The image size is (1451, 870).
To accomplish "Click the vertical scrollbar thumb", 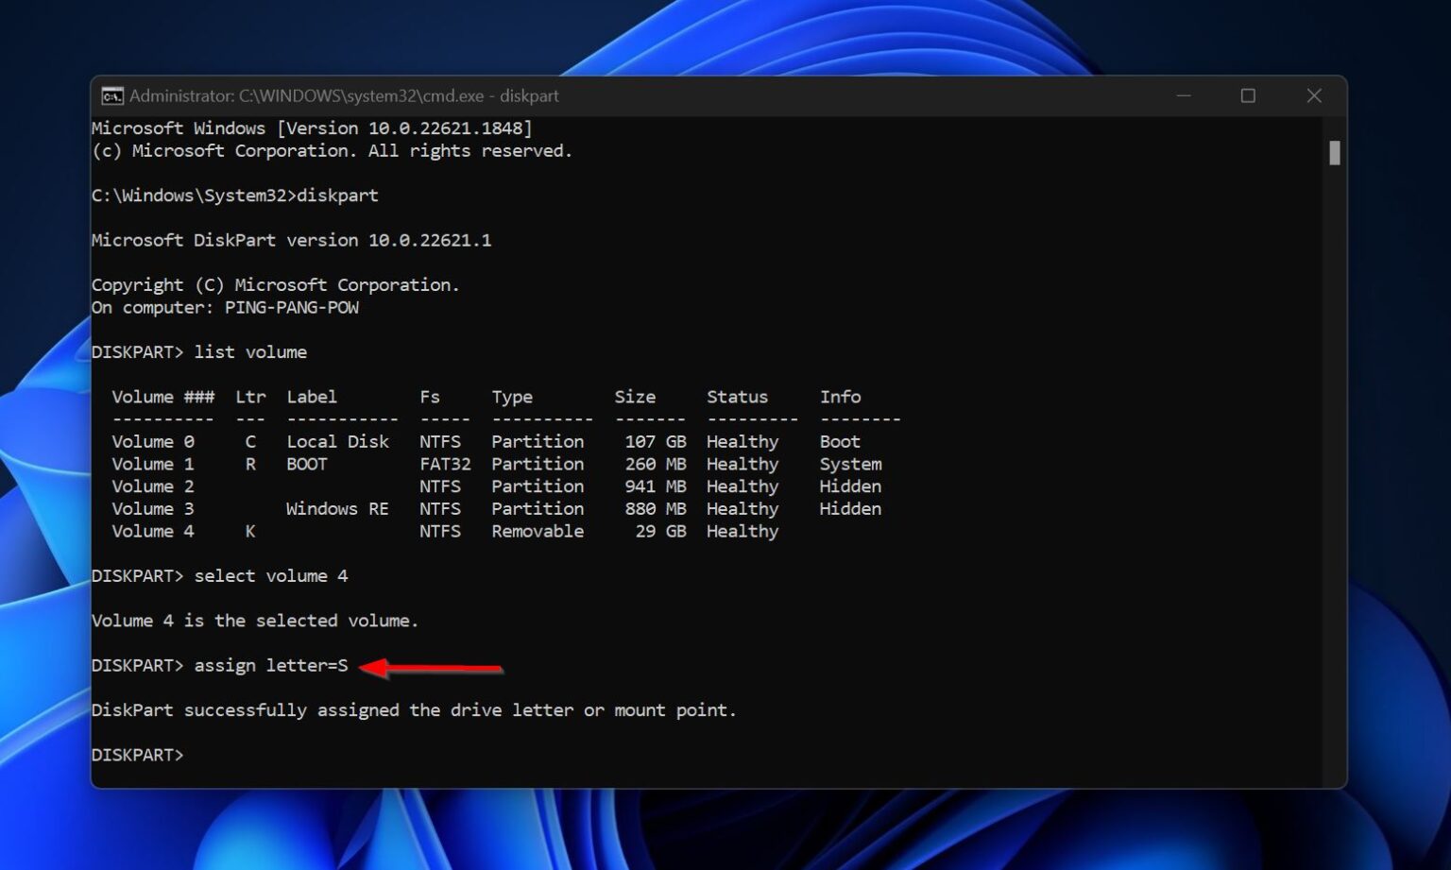I will pos(1334,153).
